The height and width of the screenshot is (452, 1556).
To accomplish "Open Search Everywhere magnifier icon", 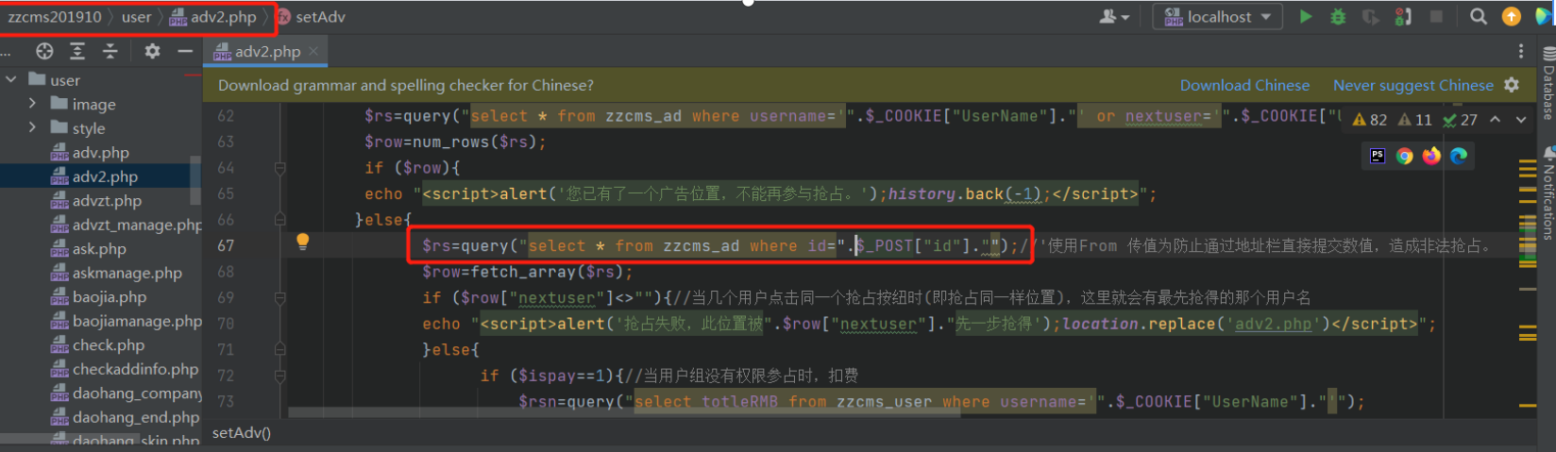I will pyautogui.click(x=1479, y=16).
